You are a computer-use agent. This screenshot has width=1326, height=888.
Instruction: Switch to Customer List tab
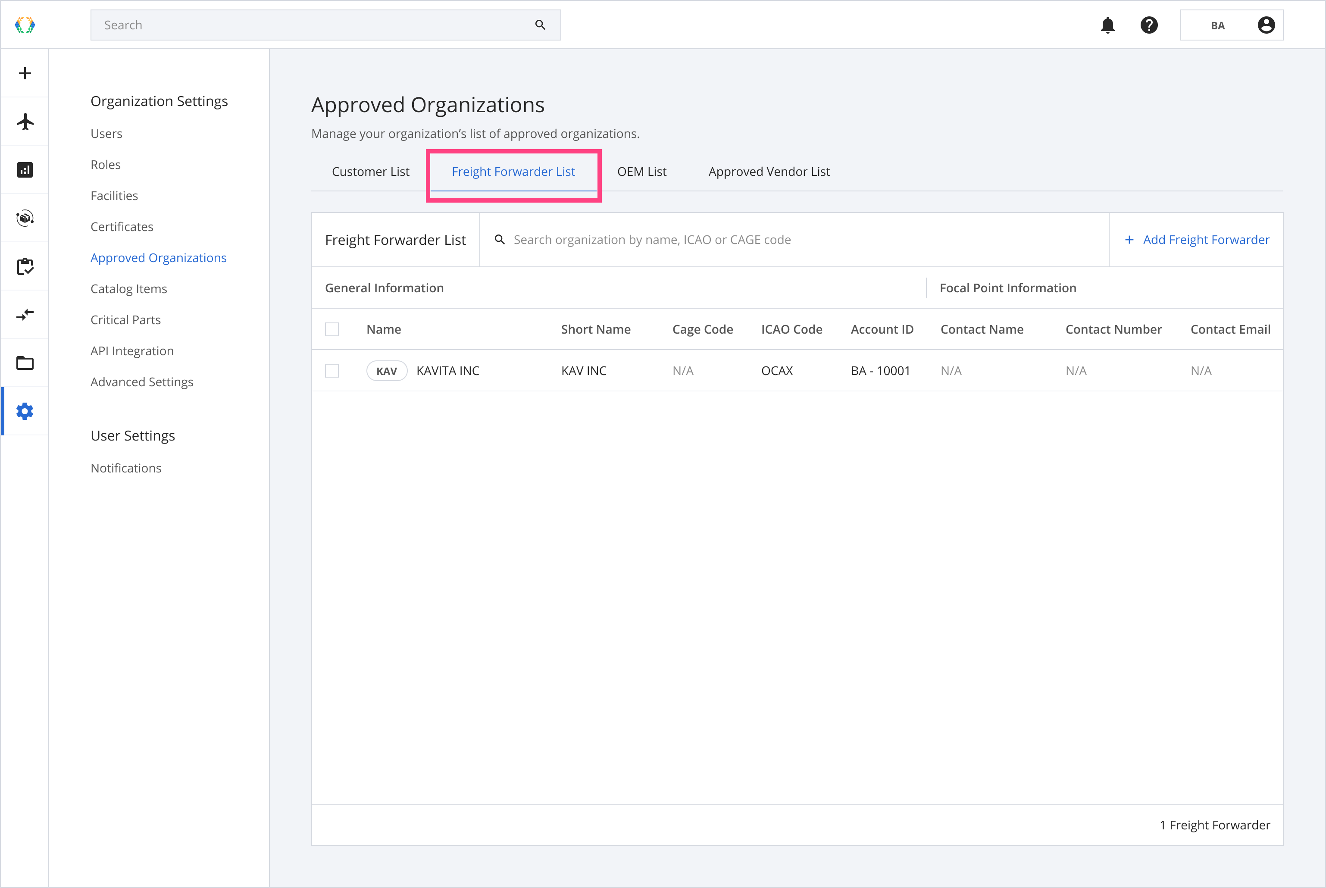[x=370, y=172]
